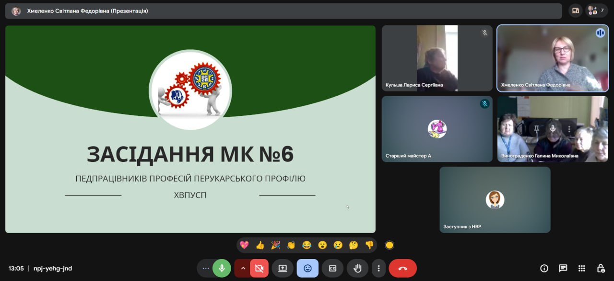Raise your hand in the meeting
Image resolution: width=614 pixels, height=281 pixels.
(x=357, y=269)
